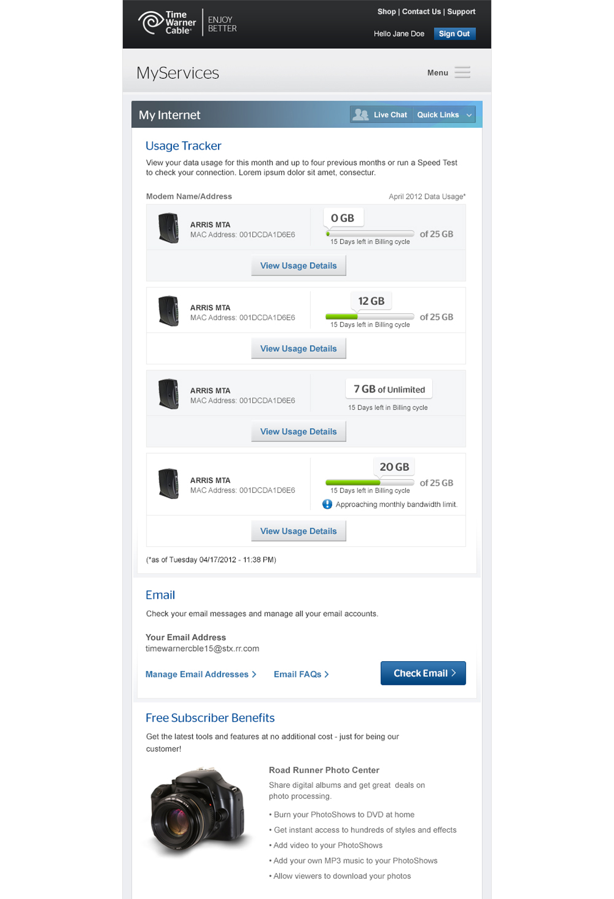The image size is (614, 899).
Task: Open the hamburger Menu icon
Action: tap(462, 72)
